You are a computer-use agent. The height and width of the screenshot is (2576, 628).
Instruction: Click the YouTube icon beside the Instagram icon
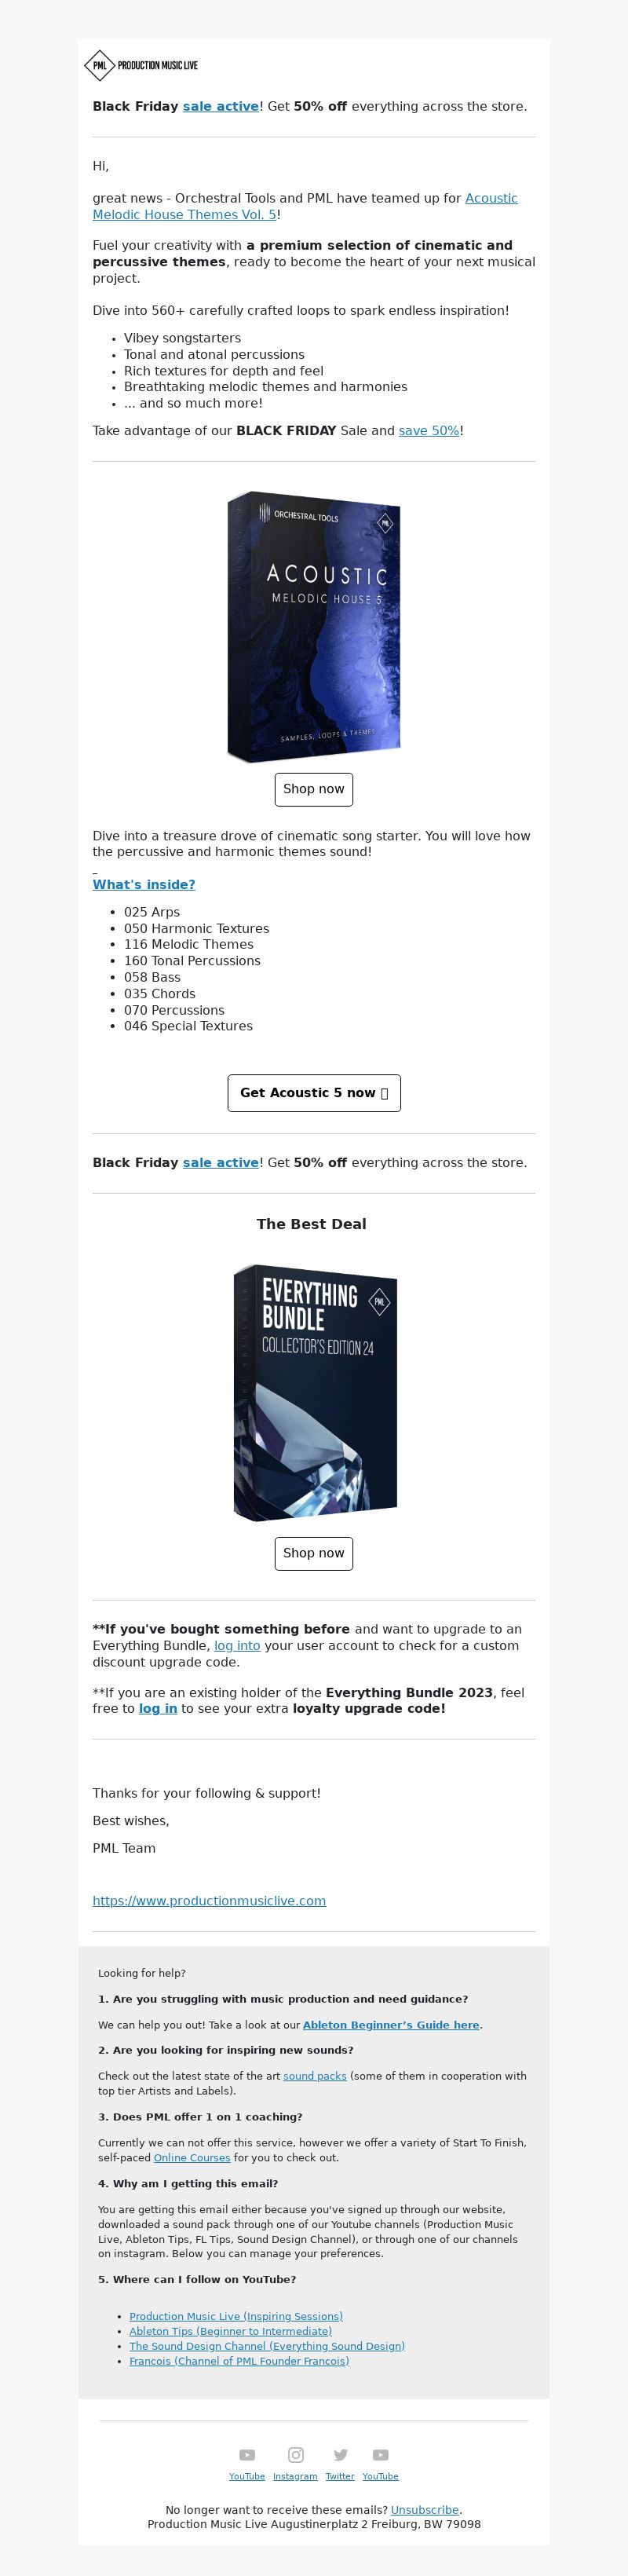tap(247, 2455)
